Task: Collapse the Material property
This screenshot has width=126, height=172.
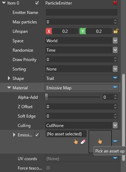Action: [9, 88]
